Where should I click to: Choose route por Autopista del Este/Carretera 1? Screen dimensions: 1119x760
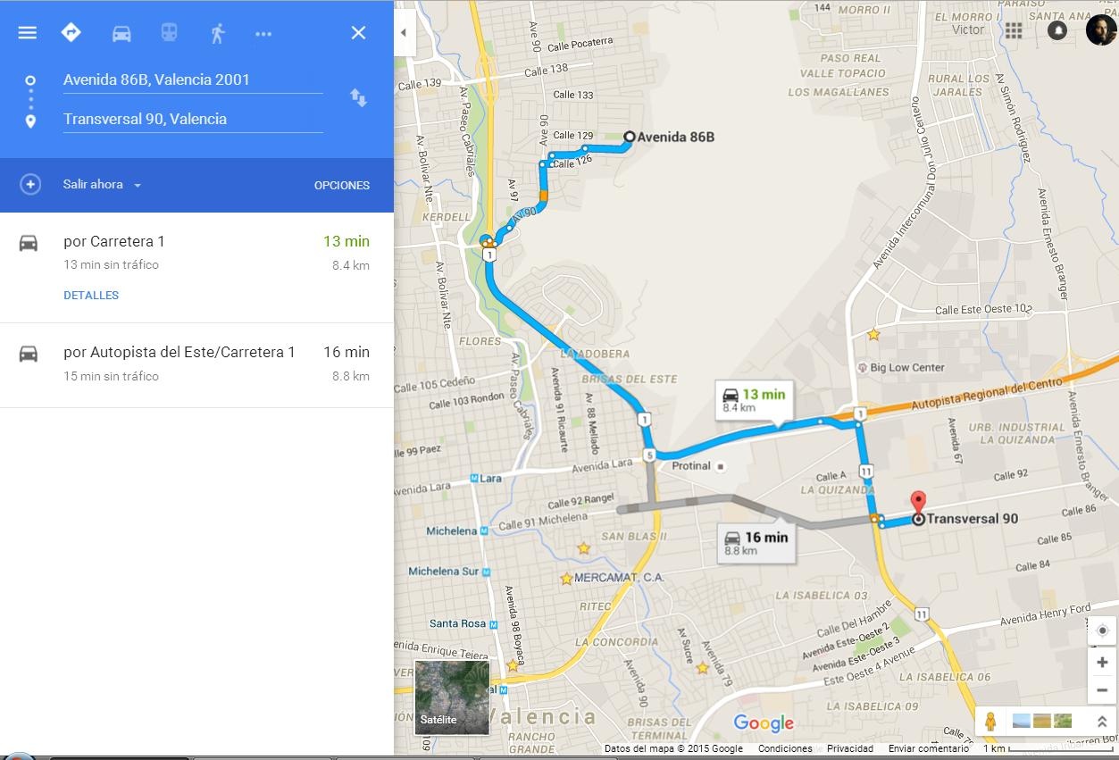tap(196, 364)
